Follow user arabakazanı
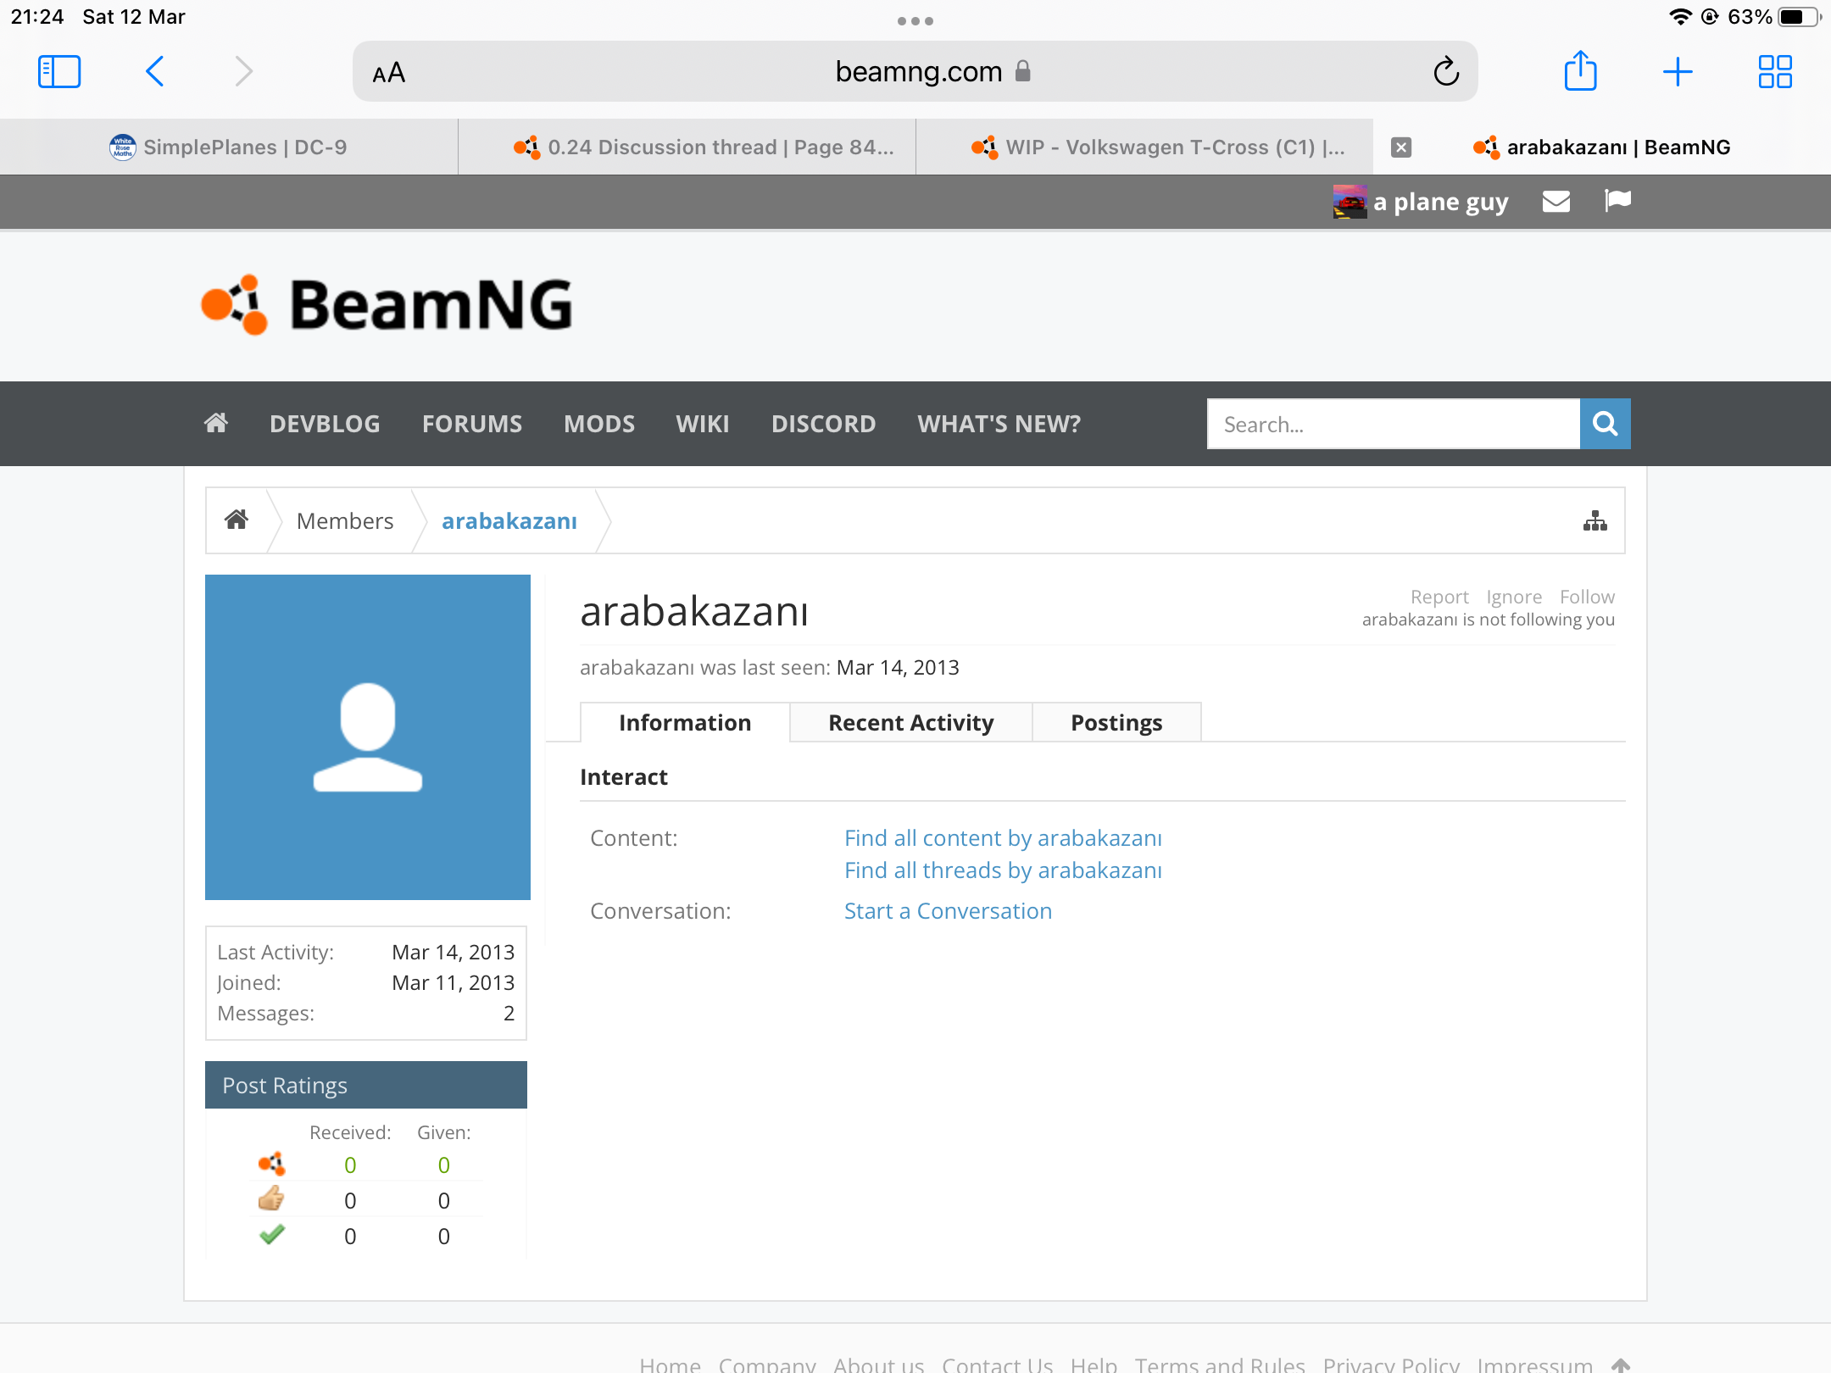 (1587, 597)
